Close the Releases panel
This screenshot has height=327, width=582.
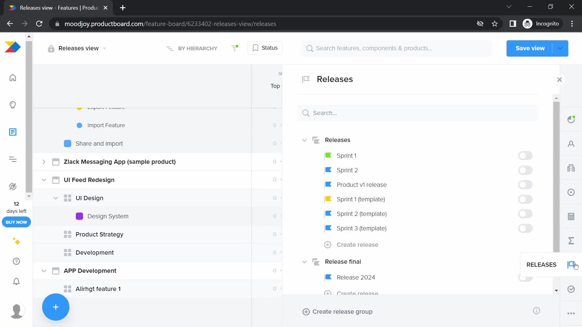pyautogui.click(x=560, y=80)
